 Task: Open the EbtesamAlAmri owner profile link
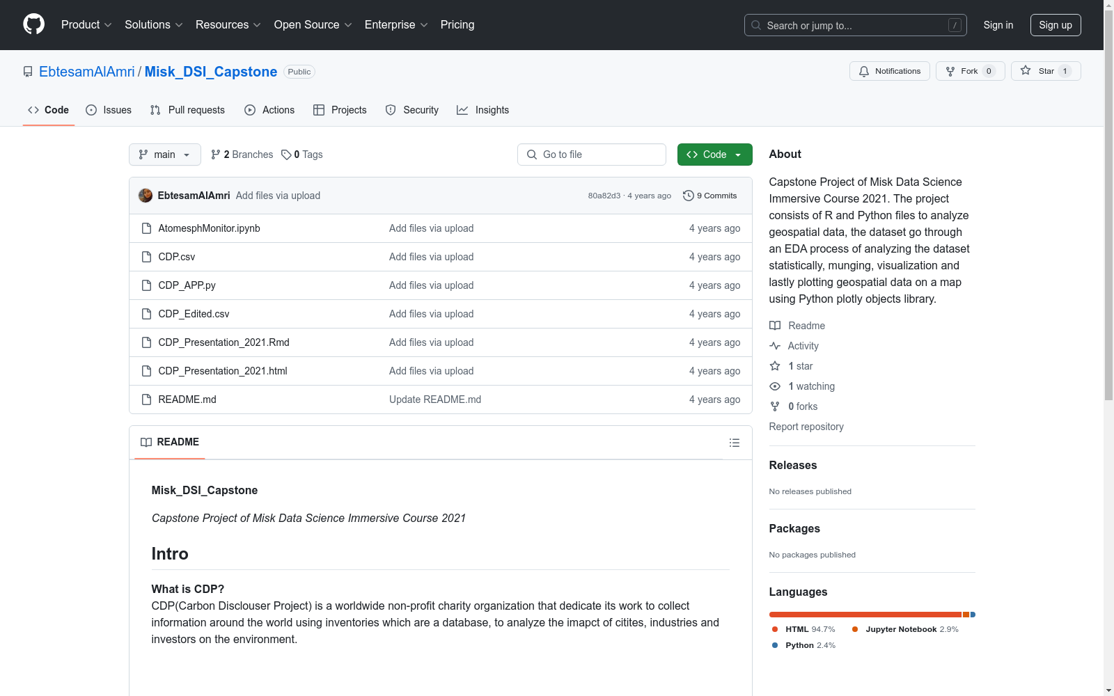tap(87, 72)
